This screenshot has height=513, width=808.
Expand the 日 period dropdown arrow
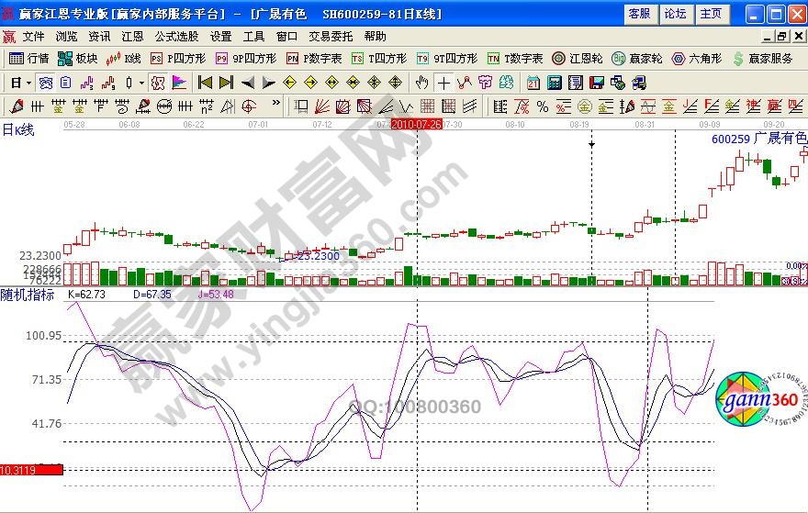29,83
